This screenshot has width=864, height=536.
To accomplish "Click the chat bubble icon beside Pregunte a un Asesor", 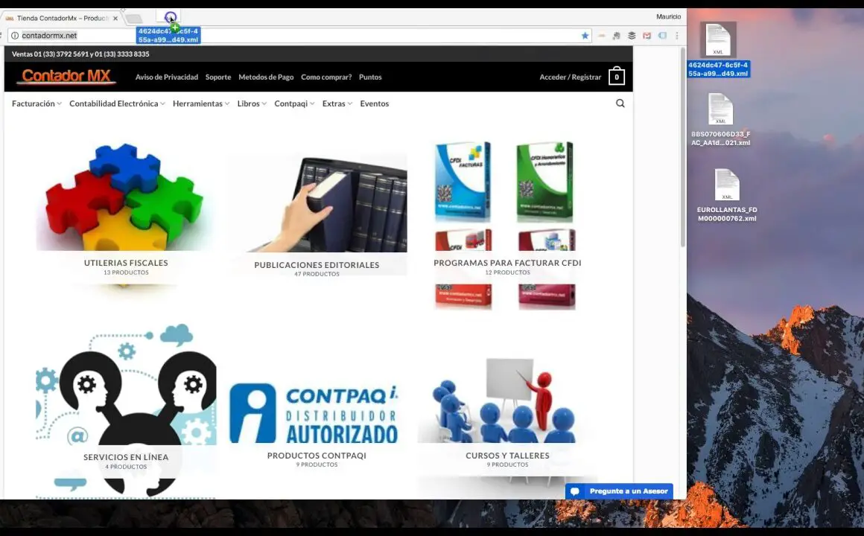I will 575,491.
